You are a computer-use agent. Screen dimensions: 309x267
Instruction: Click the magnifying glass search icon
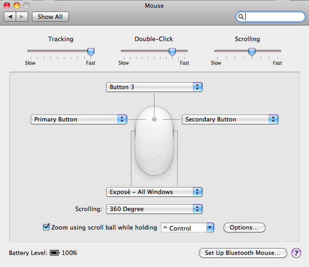point(241,17)
